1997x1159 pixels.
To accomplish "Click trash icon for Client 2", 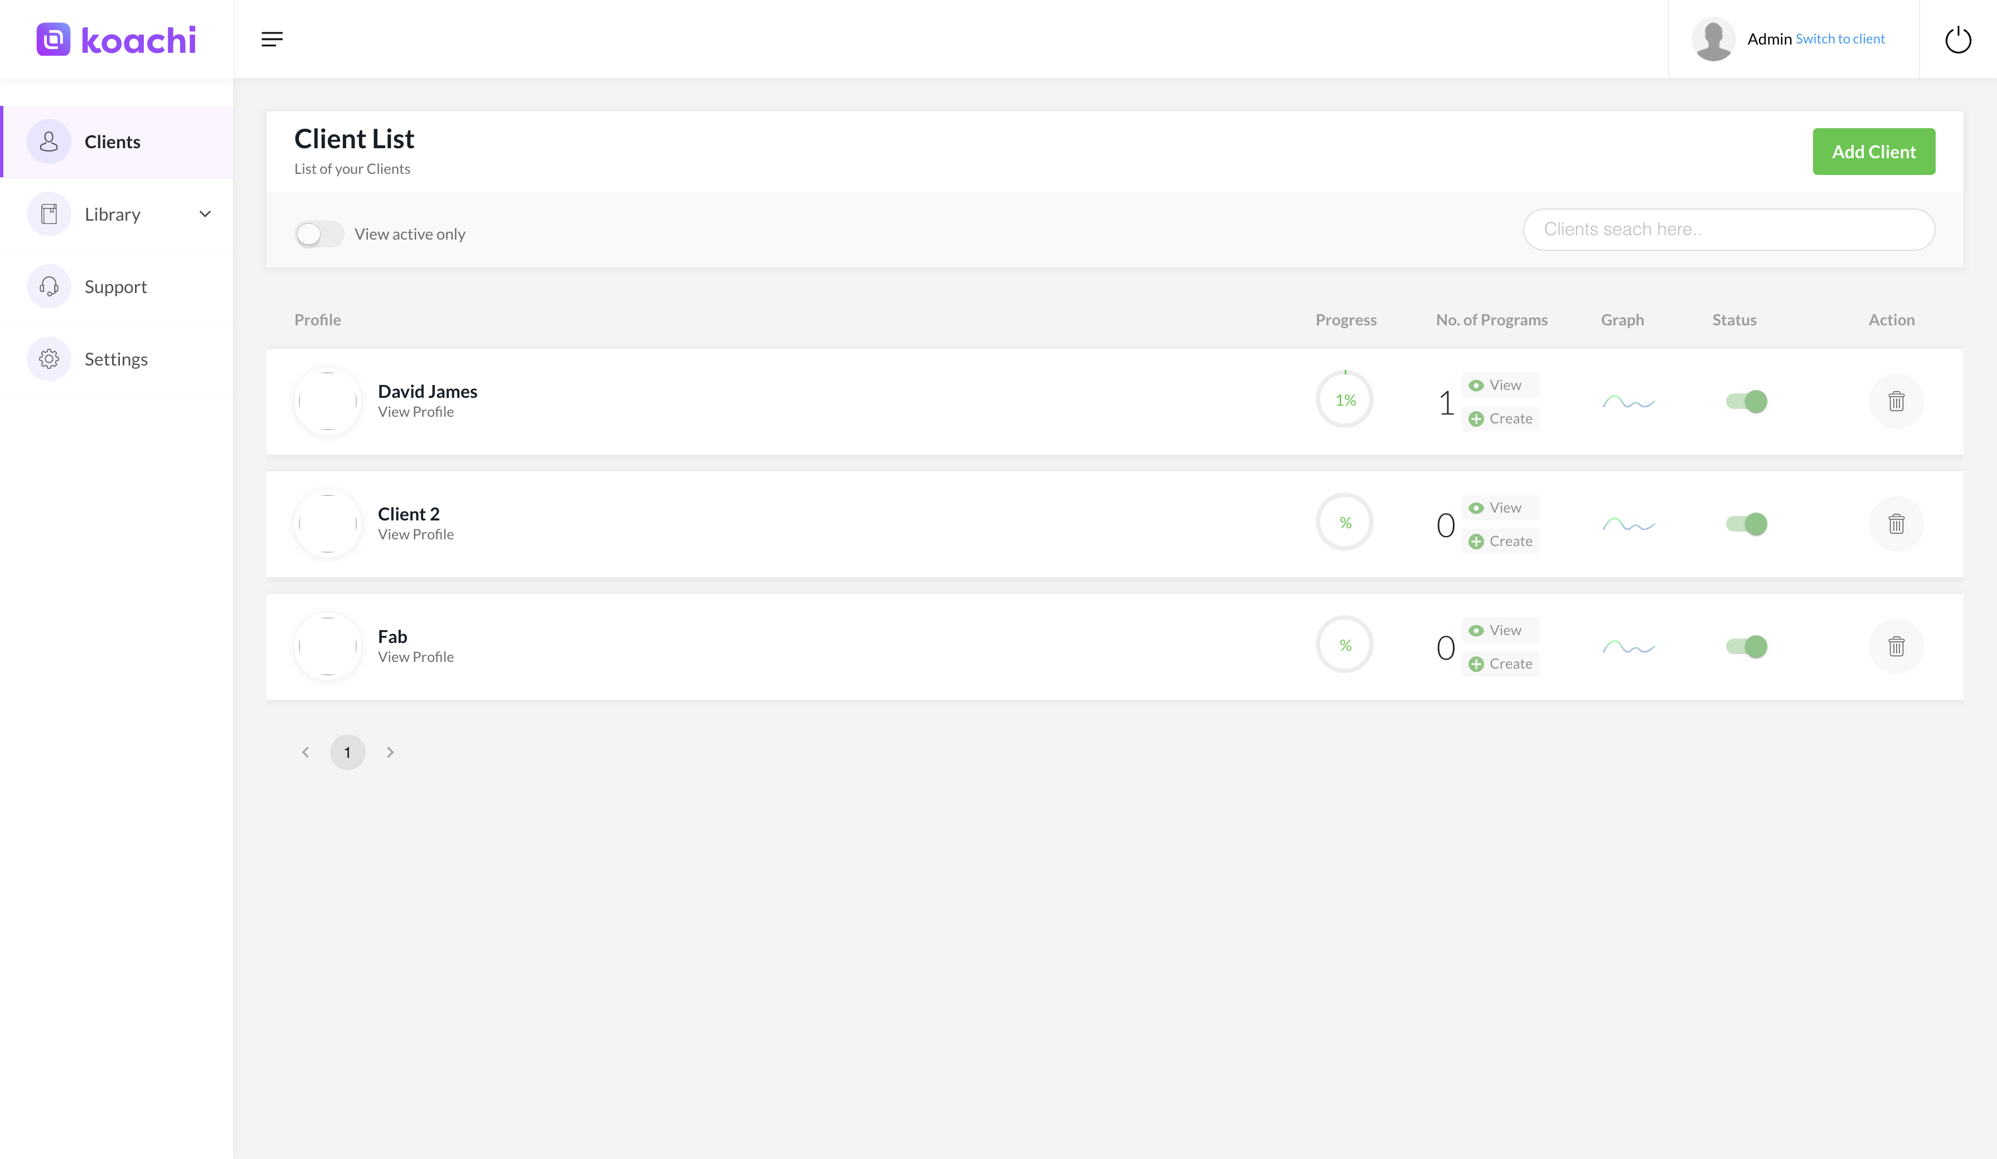I will (1896, 524).
